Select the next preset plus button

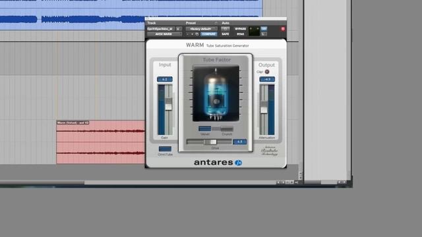click(192, 34)
